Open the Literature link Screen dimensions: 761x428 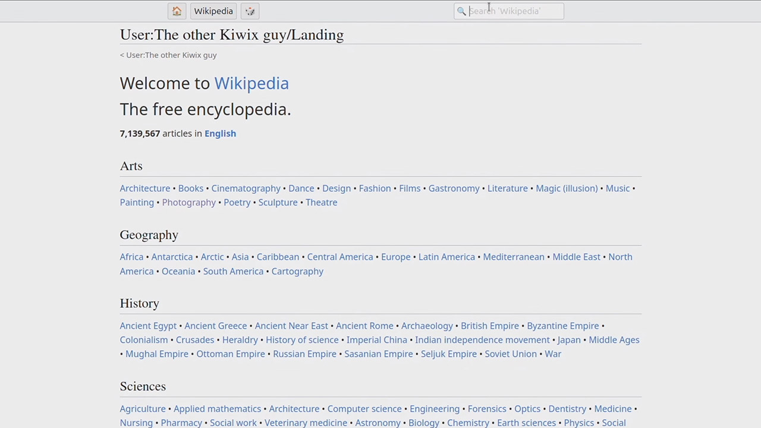(508, 188)
